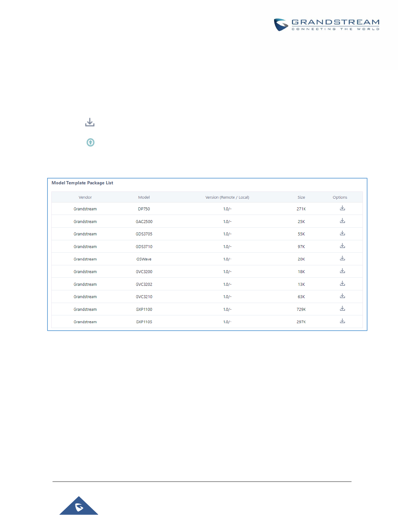
Task: Click the large download icon above the table
Action: point(90,122)
